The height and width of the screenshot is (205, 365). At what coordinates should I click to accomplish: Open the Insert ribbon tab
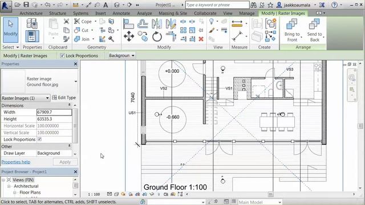(x=100, y=13)
